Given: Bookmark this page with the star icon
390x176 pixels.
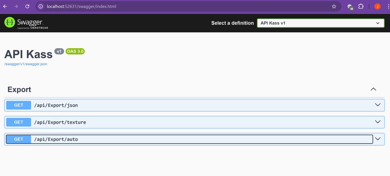Looking at the screenshot, I should coord(334,6).
